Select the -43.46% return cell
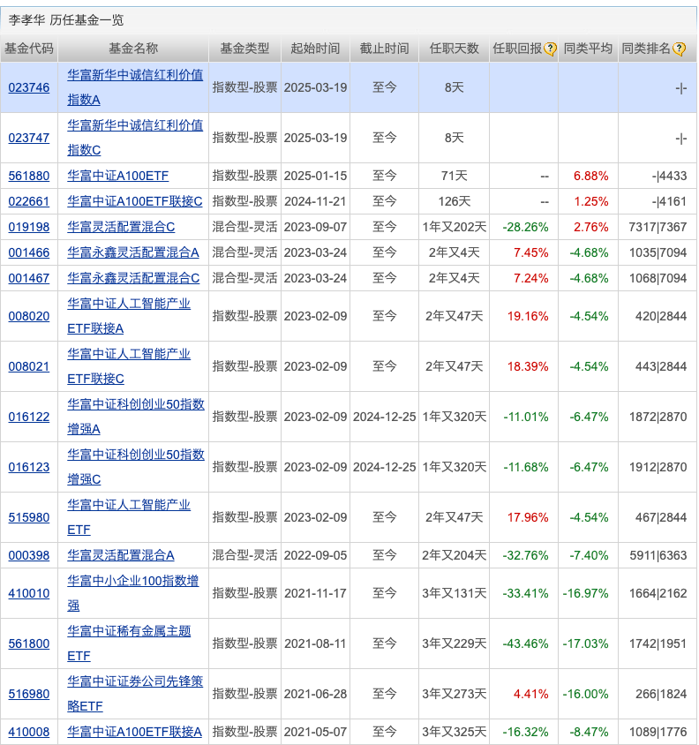 (x=525, y=643)
